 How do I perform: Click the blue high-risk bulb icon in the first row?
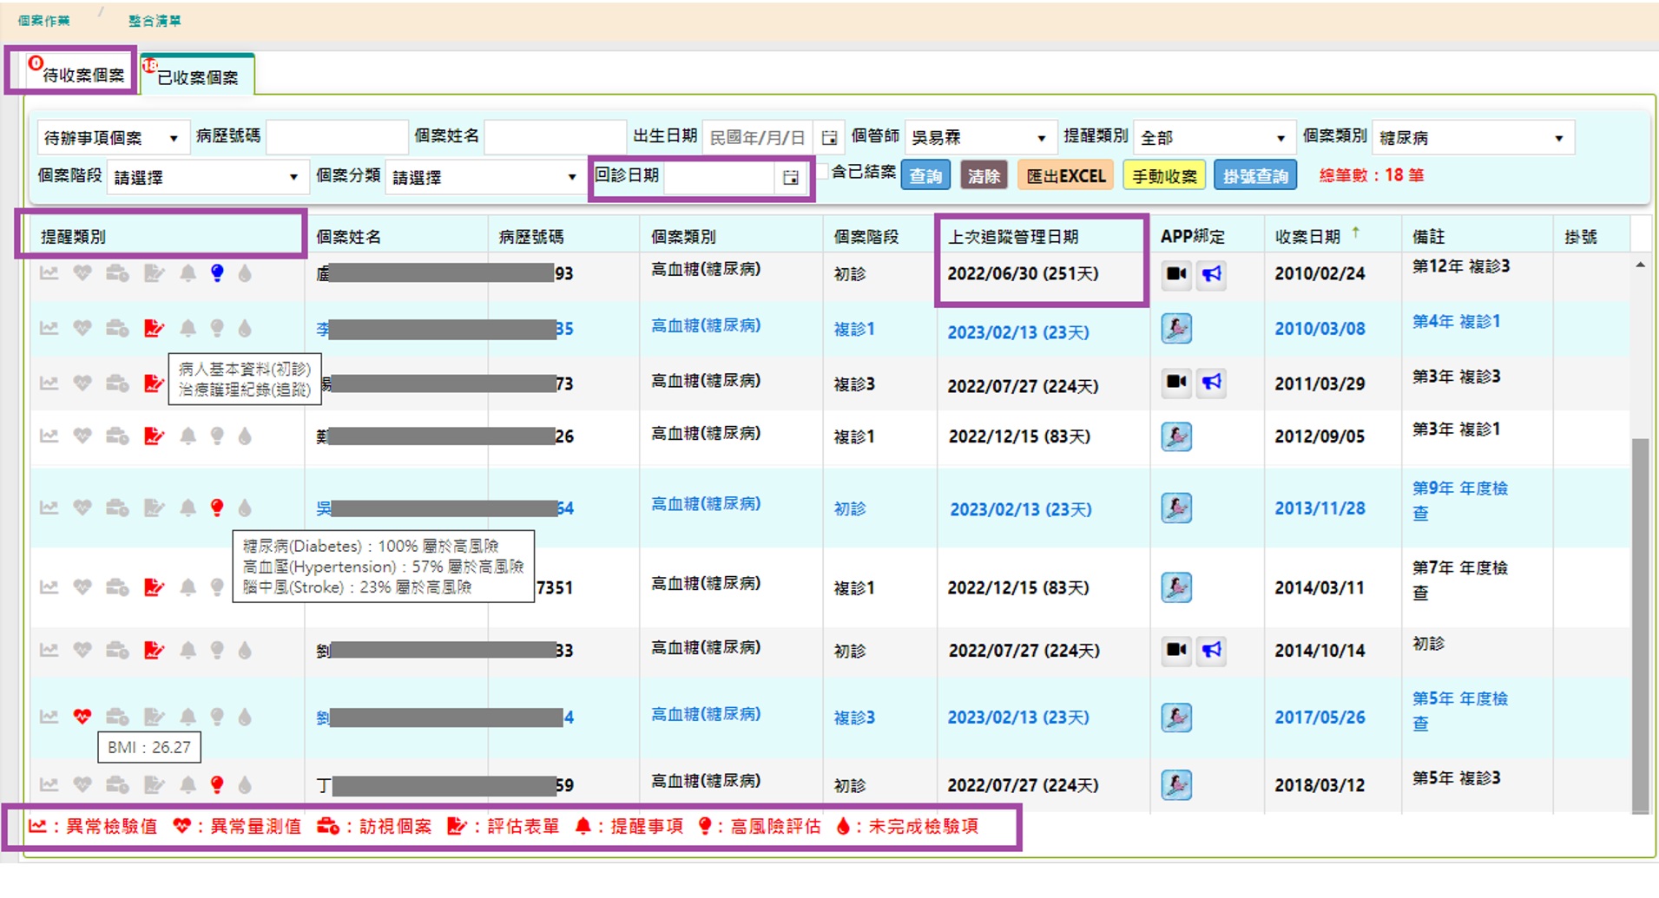click(x=217, y=273)
